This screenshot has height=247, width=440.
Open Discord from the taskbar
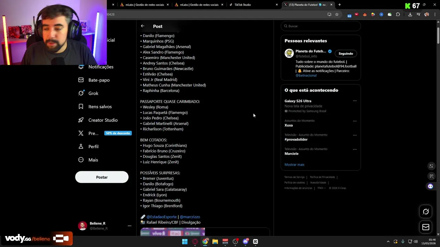click(245, 242)
